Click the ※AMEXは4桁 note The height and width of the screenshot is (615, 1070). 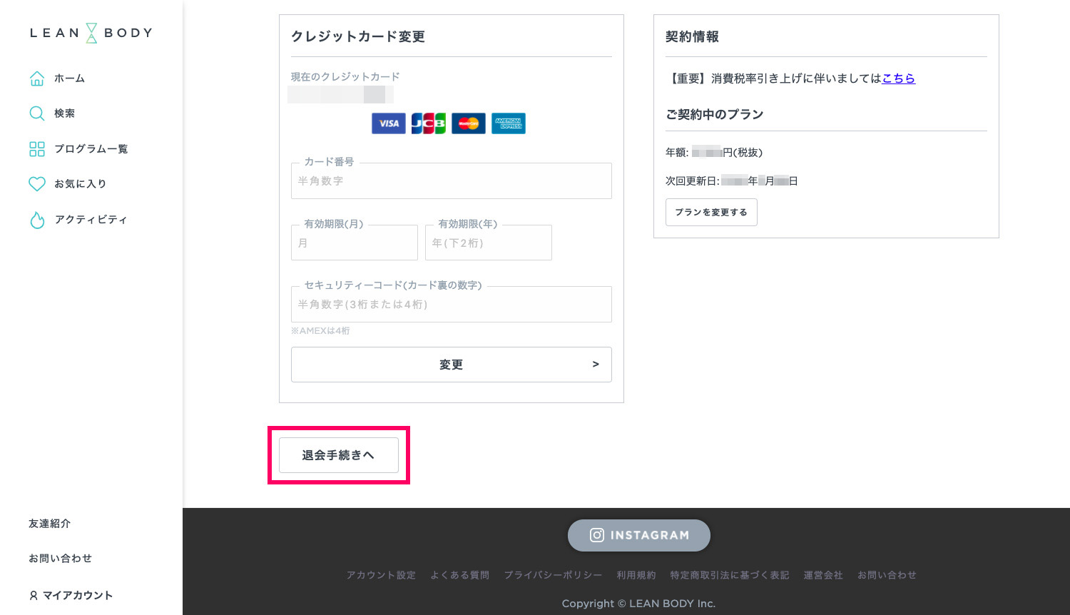click(320, 331)
